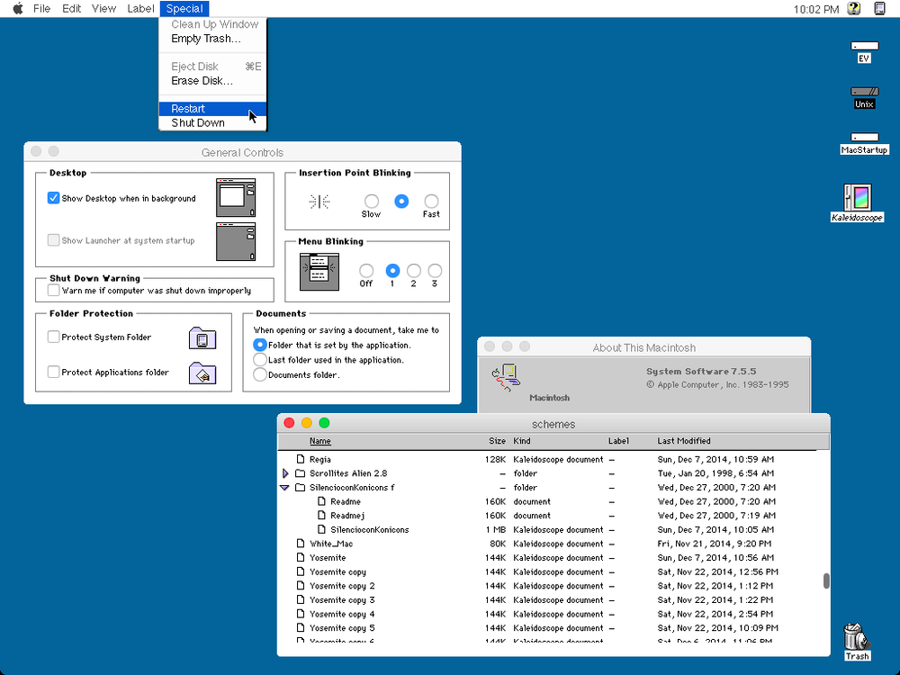Select the Trash icon
This screenshot has width=900, height=675.
point(856,636)
